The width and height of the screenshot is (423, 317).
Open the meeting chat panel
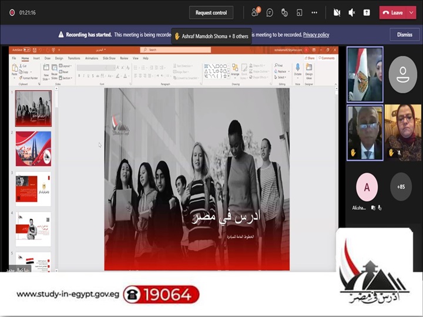pyautogui.click(x=270, y=12)
